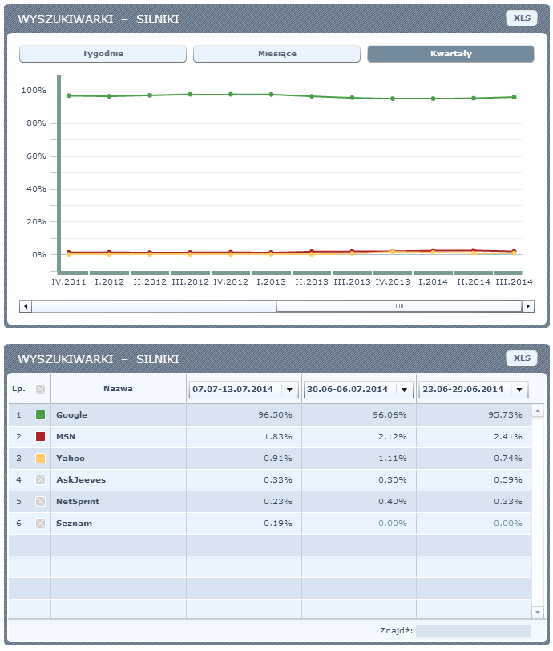Switch to the Miesiące tab

point(277,54)
